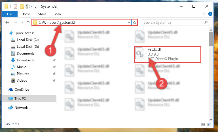Switch to the View tab
This screenshot has width=218, height=132.
pos(58,14)
